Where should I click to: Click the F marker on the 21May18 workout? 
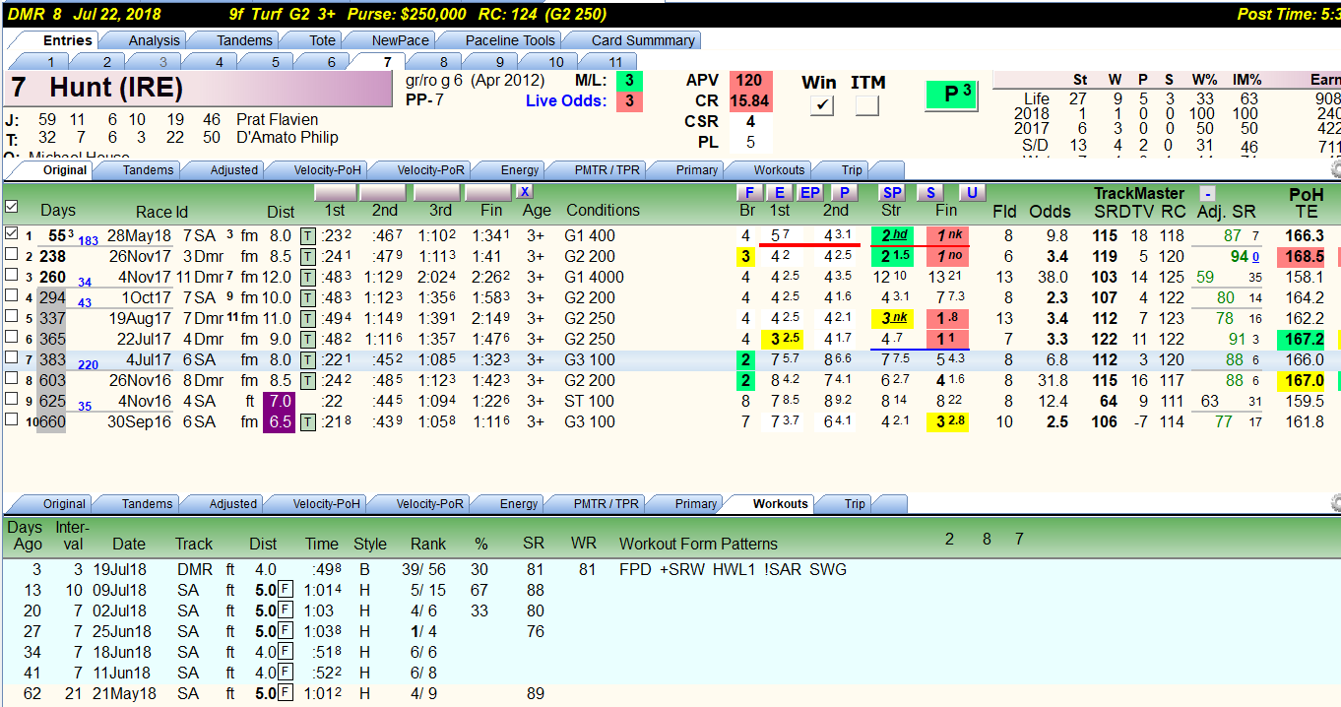tap(285, 693)
